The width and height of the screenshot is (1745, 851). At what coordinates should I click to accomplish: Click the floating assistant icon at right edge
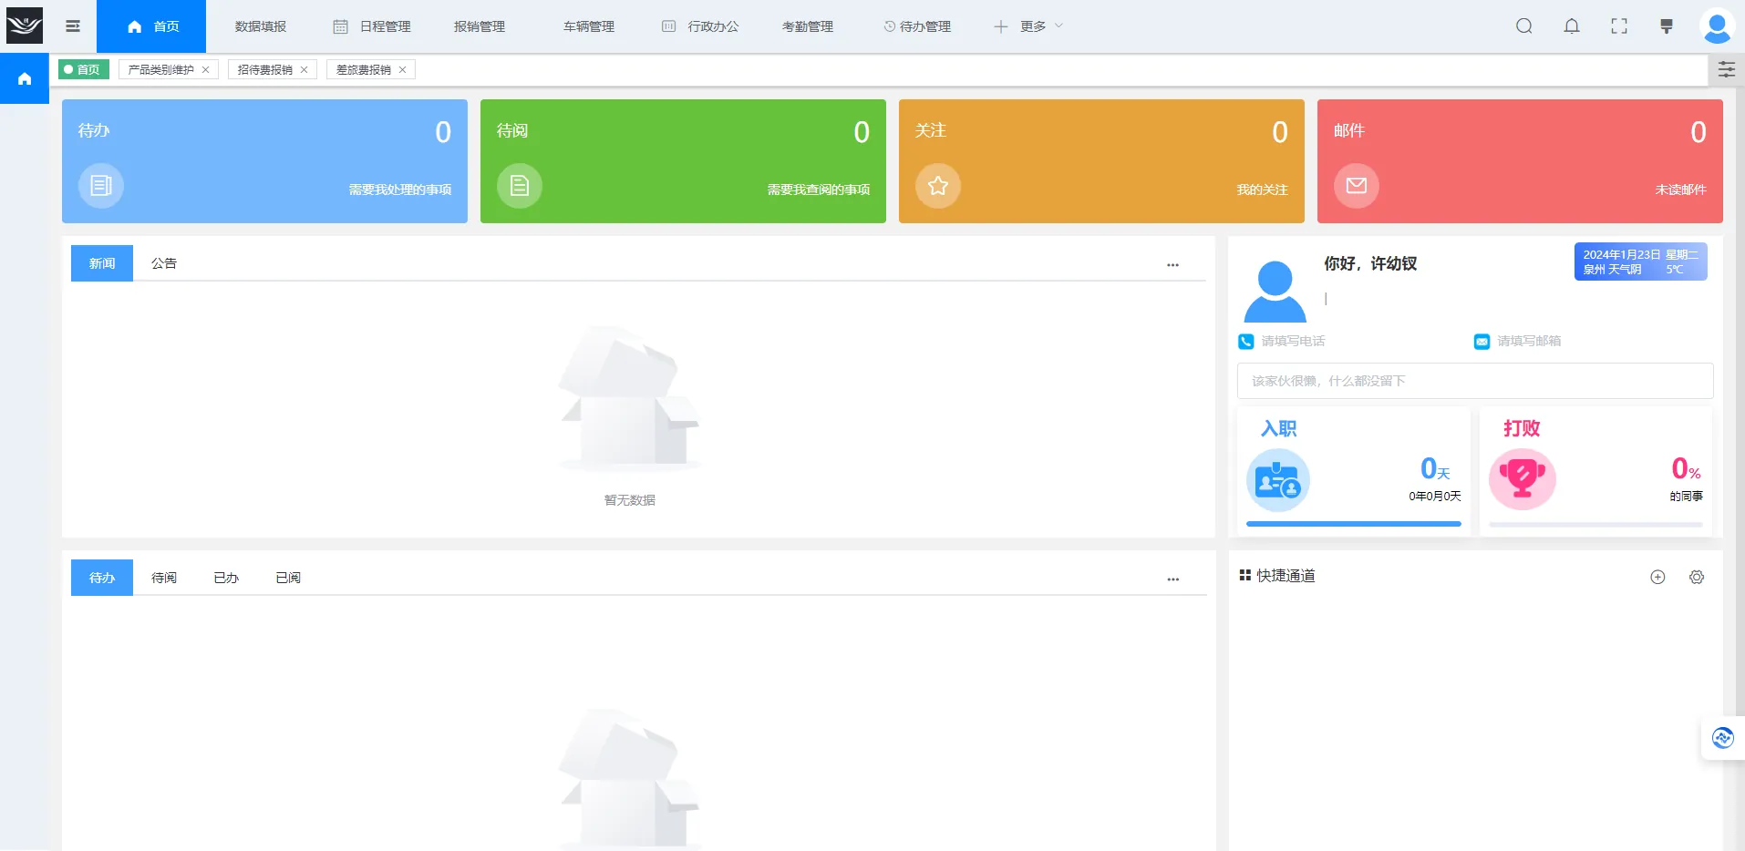(x=1723, y=738)
